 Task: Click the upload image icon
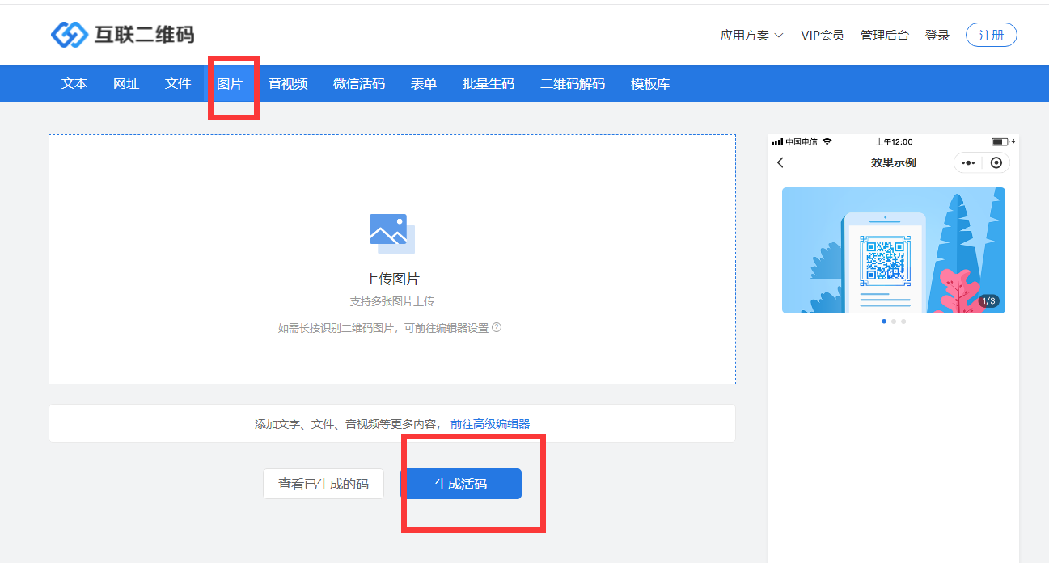[392, 233]
